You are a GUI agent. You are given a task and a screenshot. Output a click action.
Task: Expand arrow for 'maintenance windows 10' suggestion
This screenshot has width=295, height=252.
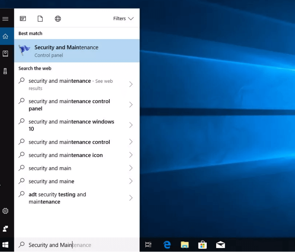pos(131,125)
